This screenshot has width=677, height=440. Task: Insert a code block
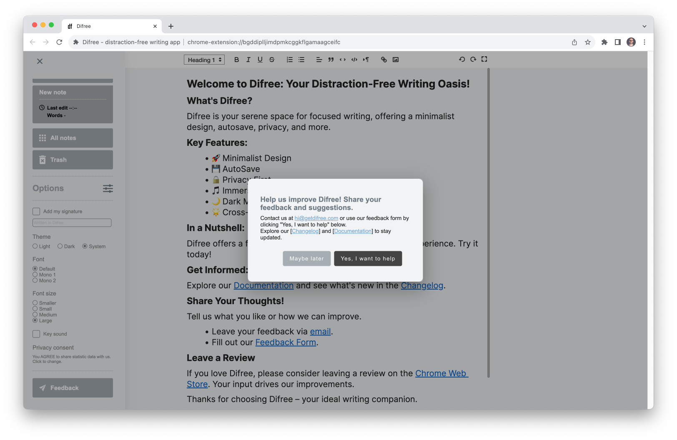pyautogui.click(x=354, y=60)
